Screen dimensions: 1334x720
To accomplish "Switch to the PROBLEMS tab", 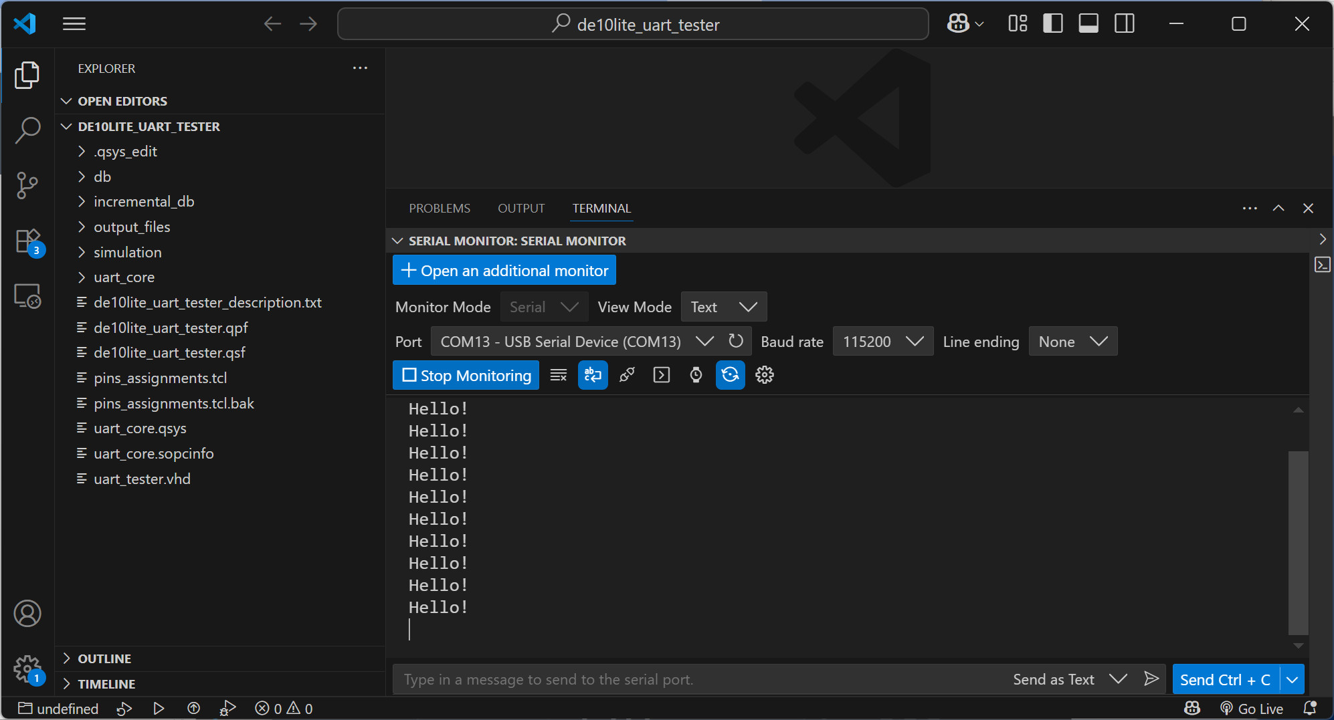I will coord(440,209).
